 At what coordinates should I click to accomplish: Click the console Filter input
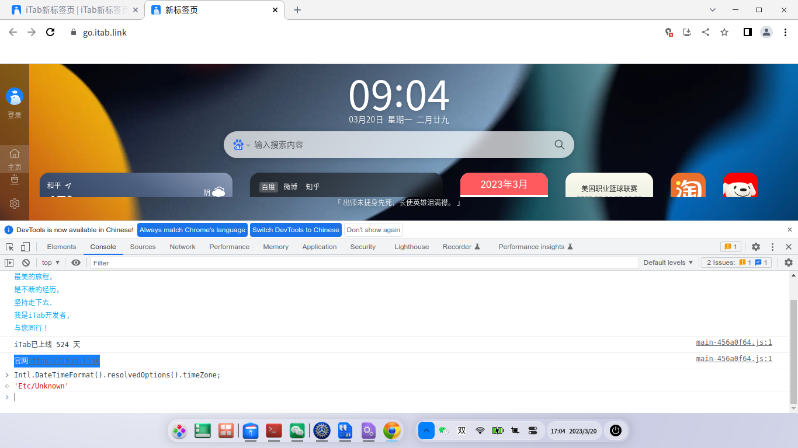point(365,263)
